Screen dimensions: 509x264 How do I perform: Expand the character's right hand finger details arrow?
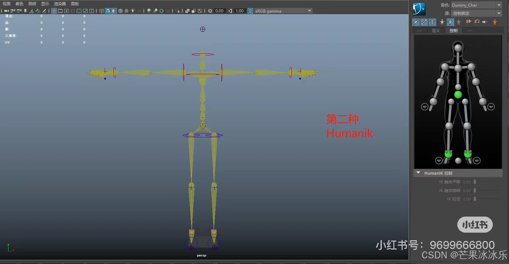click(x=425, y=107)
